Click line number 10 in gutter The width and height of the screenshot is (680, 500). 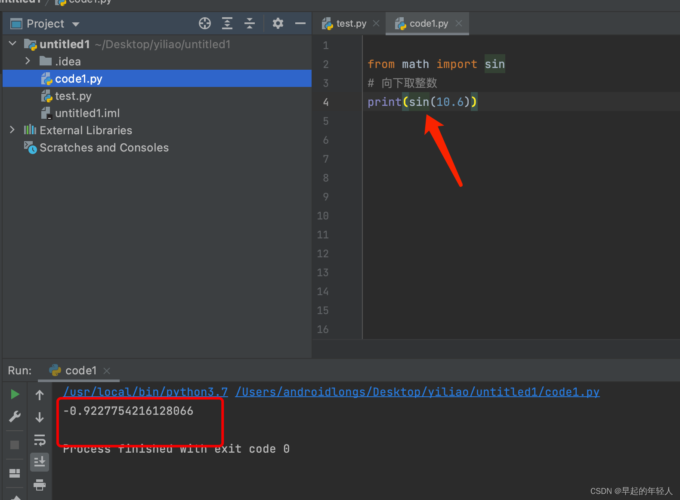point(323,216)
